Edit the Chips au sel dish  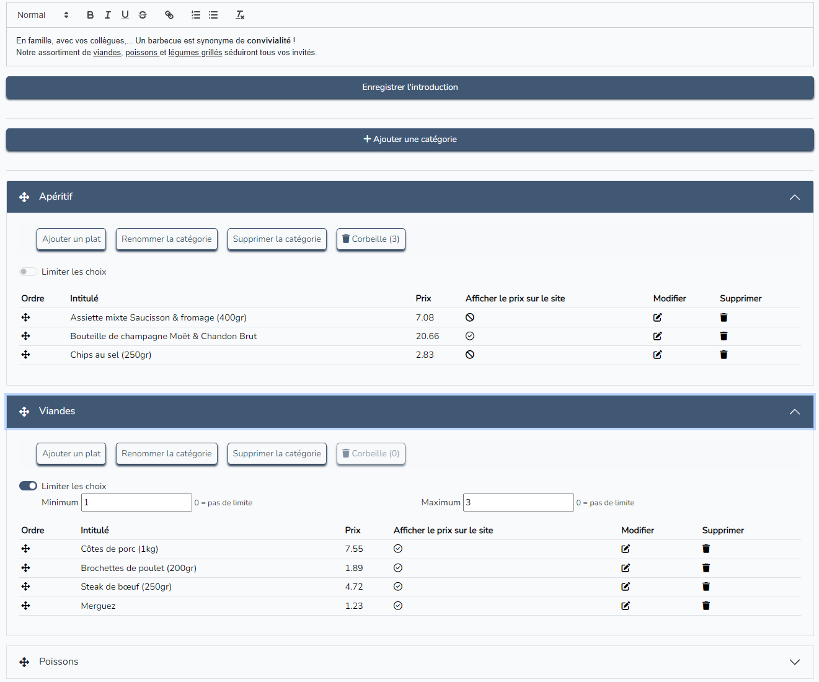pos(657,355)
